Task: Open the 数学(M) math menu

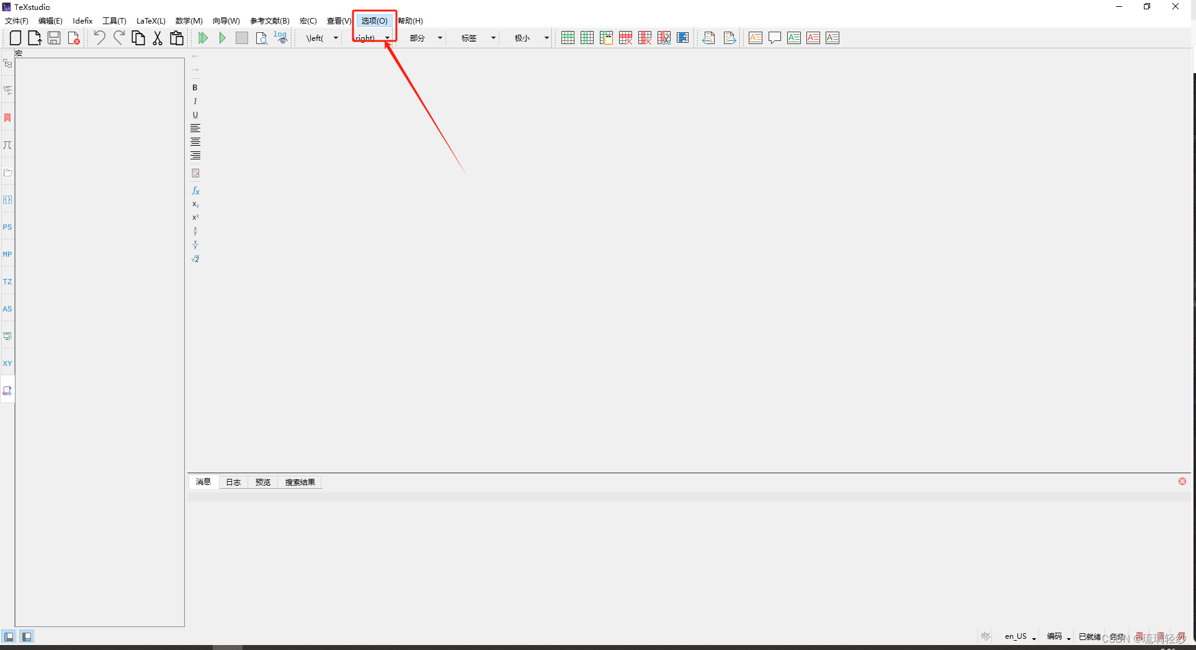Action: [189, 20]
